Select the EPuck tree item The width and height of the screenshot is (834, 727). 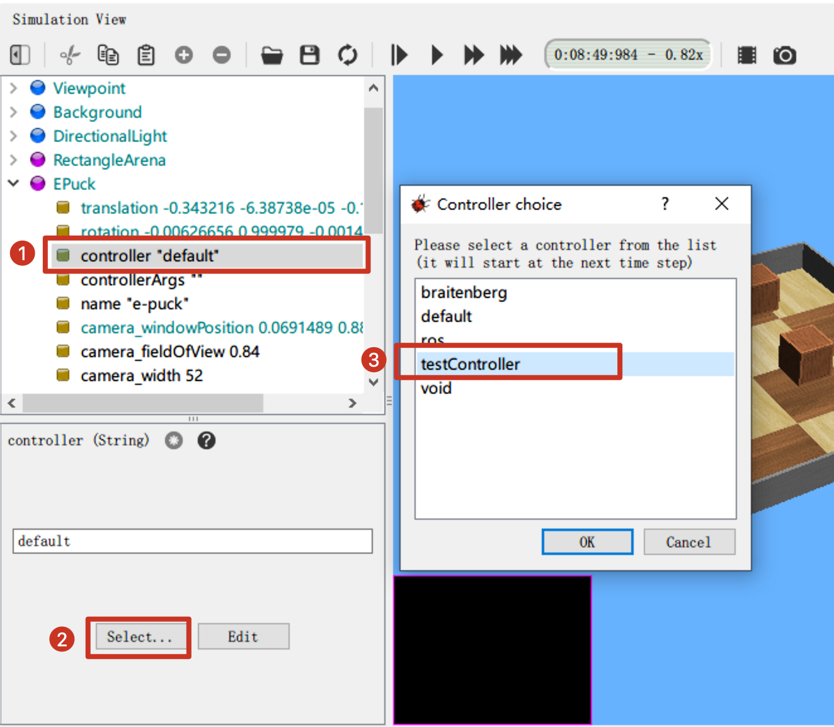pyautogui.click(x=74, y=184)
